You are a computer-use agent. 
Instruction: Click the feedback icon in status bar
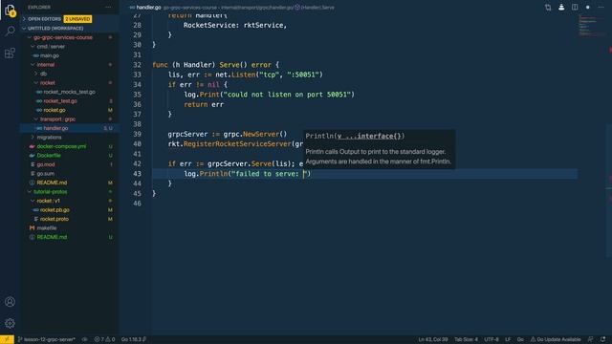pos(591,339)
